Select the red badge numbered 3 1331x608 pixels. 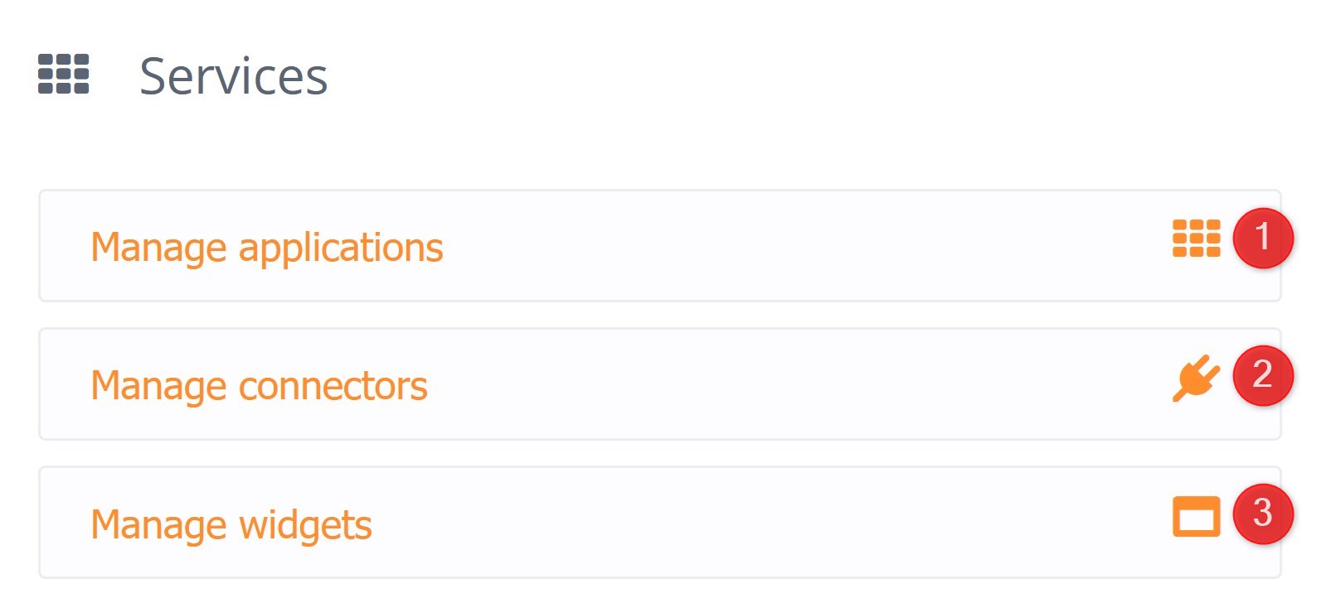tap(1262, 514)
